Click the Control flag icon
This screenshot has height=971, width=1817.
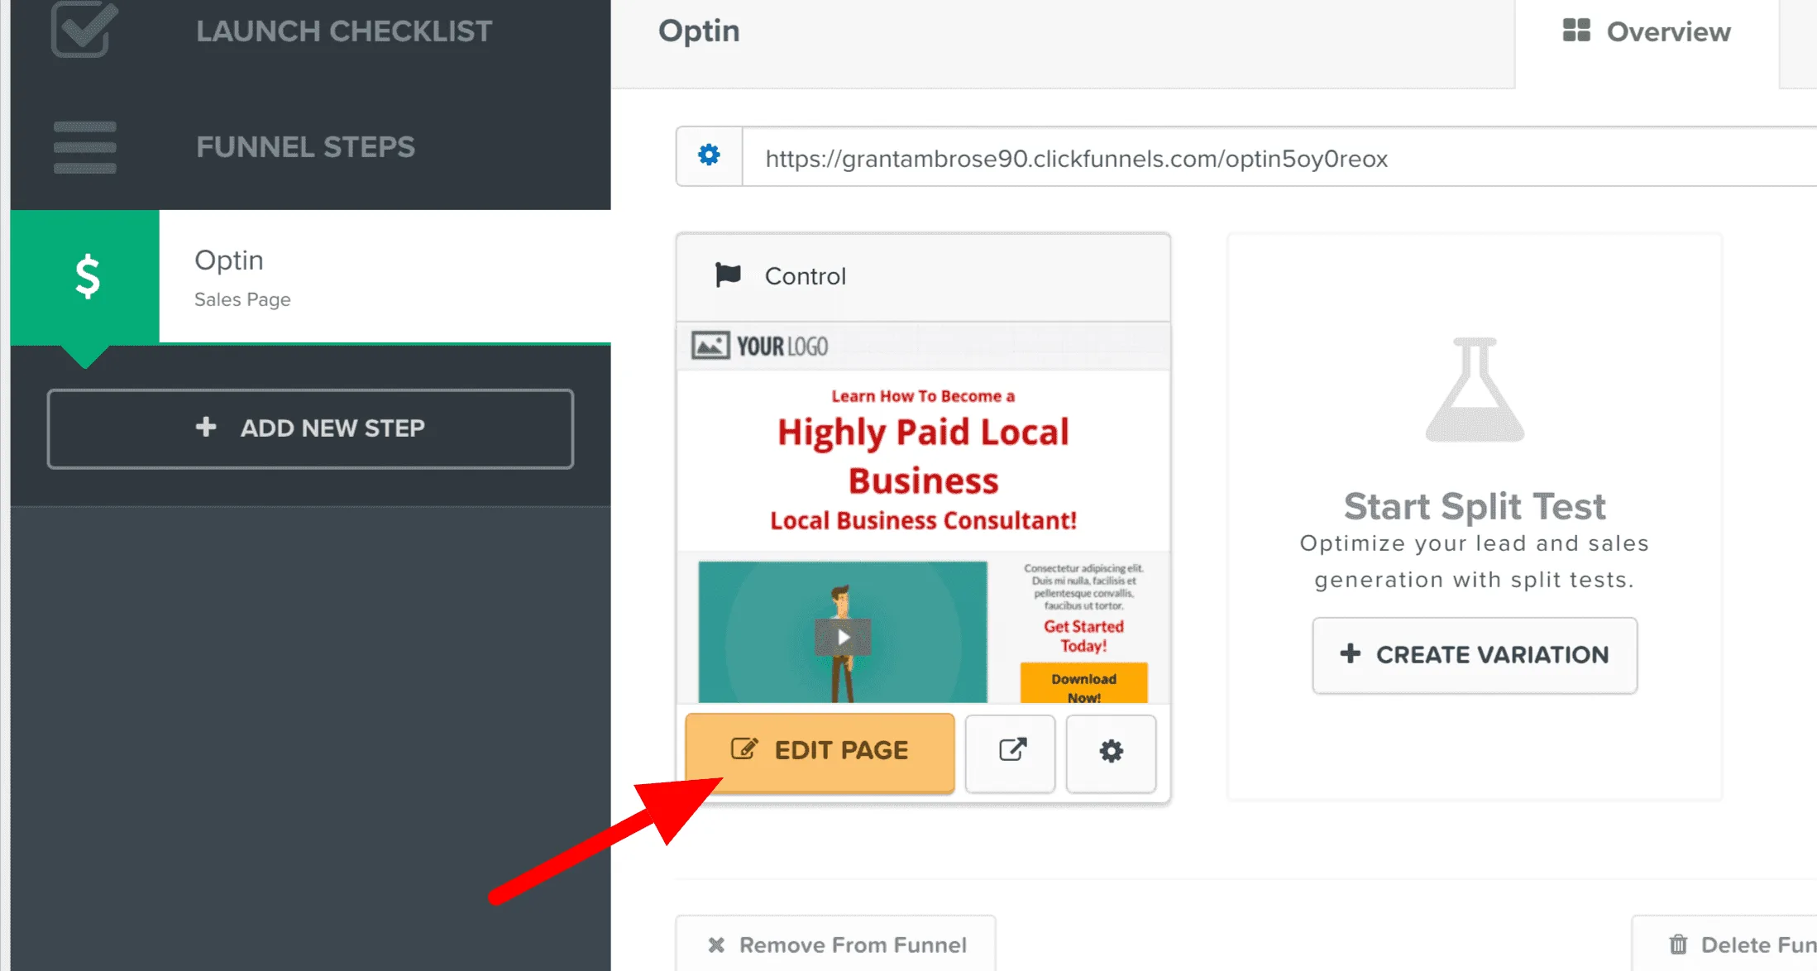pos(728,275)
